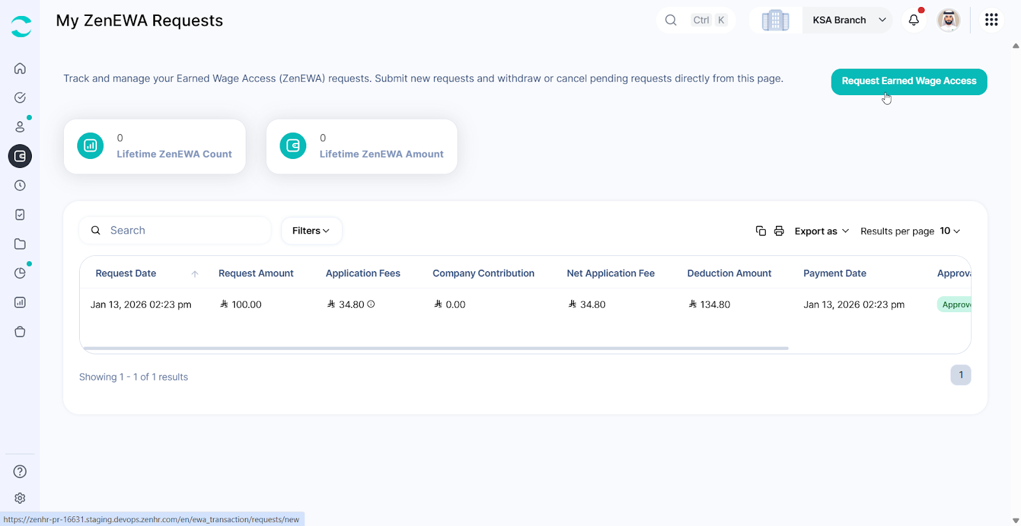Select the active wallet icon in the sidebar
The height and width of the screenshot is (526, 1021).
pos(20,156)
